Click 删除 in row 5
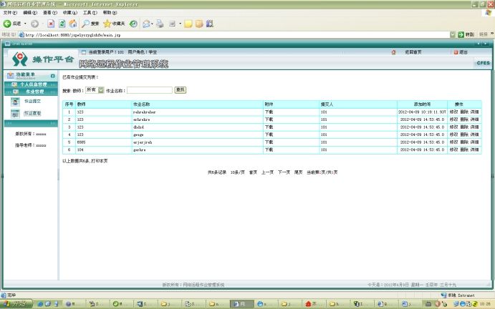This screenshot has height=309, width=495. (464, 142)
